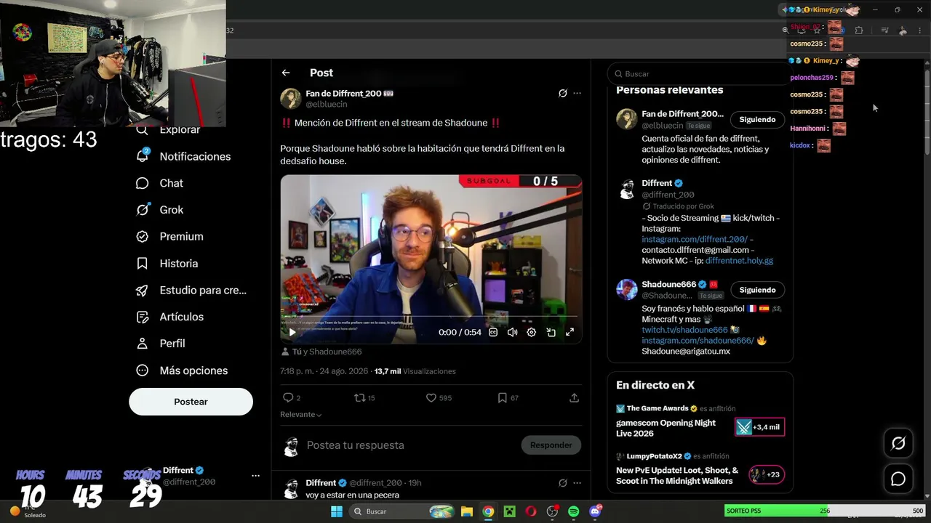931x523 pixels.
Task: Like the post with 595 likes
Action: (x=439, y=397)
